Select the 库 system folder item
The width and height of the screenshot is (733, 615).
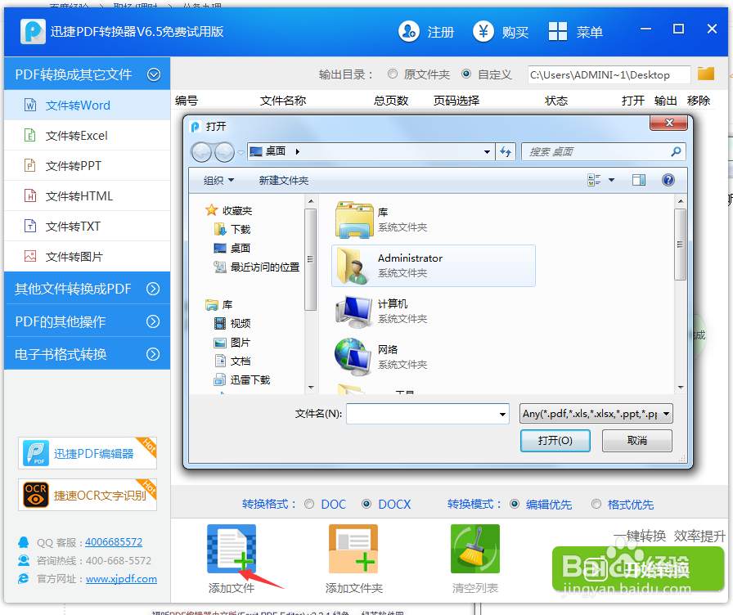[433, 220]
